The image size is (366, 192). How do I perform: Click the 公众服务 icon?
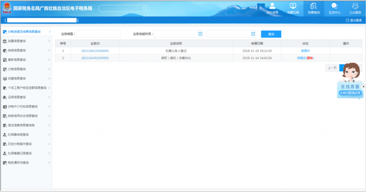(x=355, y=6)
